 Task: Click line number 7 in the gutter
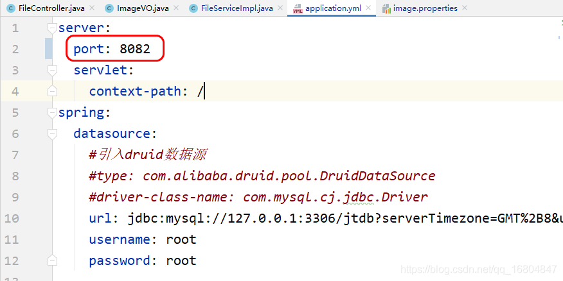click(x=15, y=155)
